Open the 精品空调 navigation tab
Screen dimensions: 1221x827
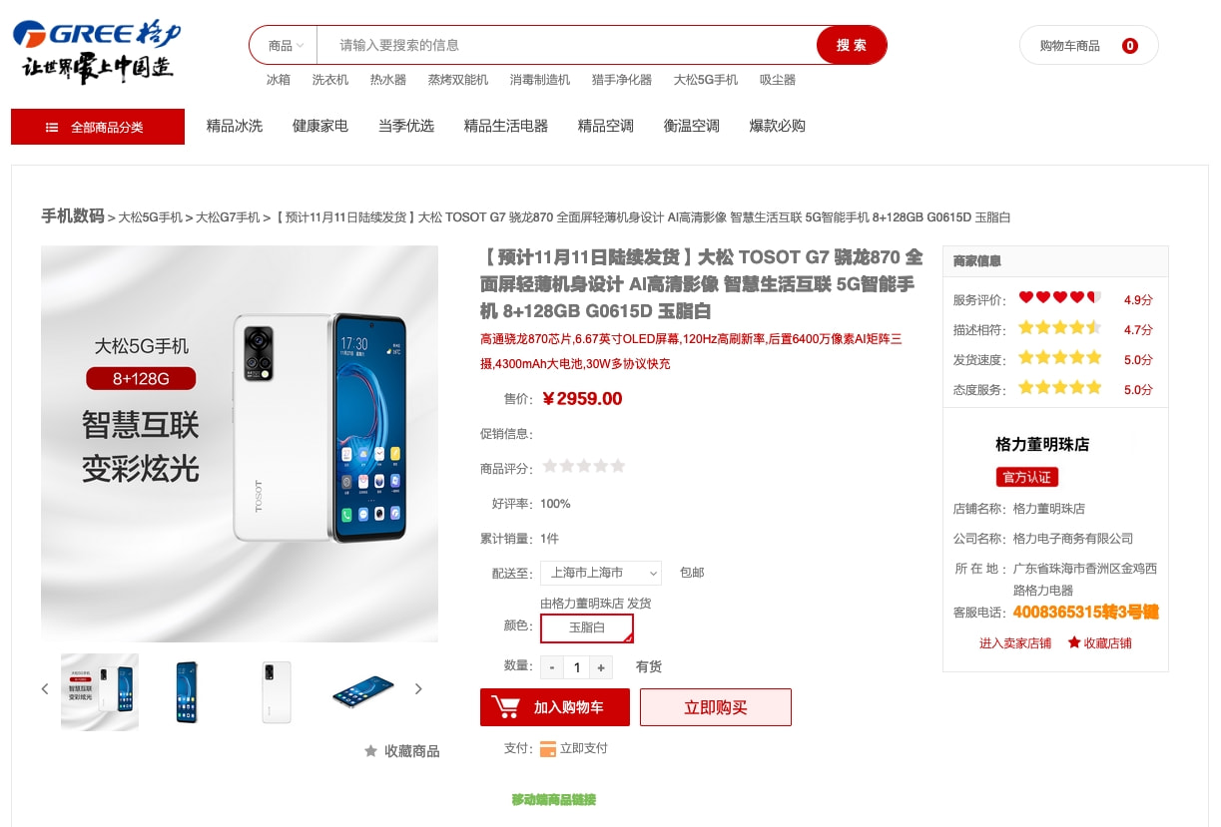tap(606, 126)
